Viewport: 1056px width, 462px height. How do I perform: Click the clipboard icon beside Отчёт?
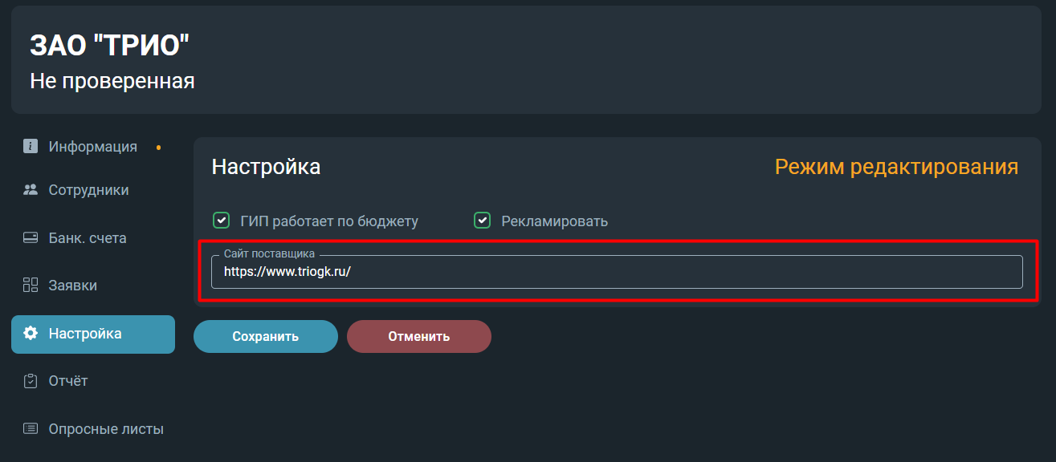31,381
